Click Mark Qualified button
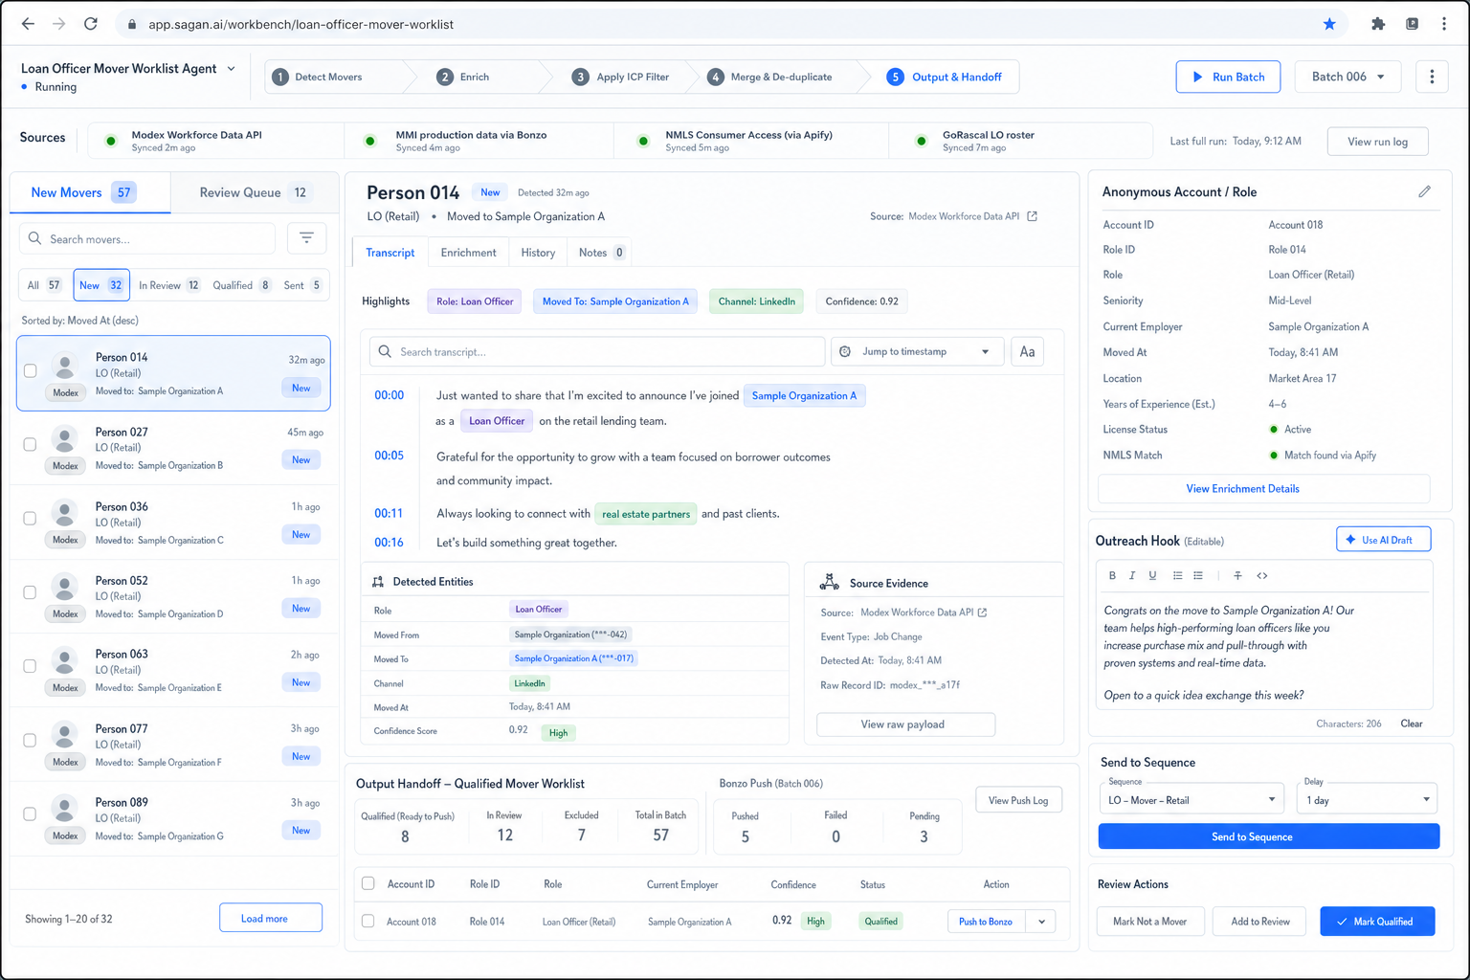 point(1377,922)
